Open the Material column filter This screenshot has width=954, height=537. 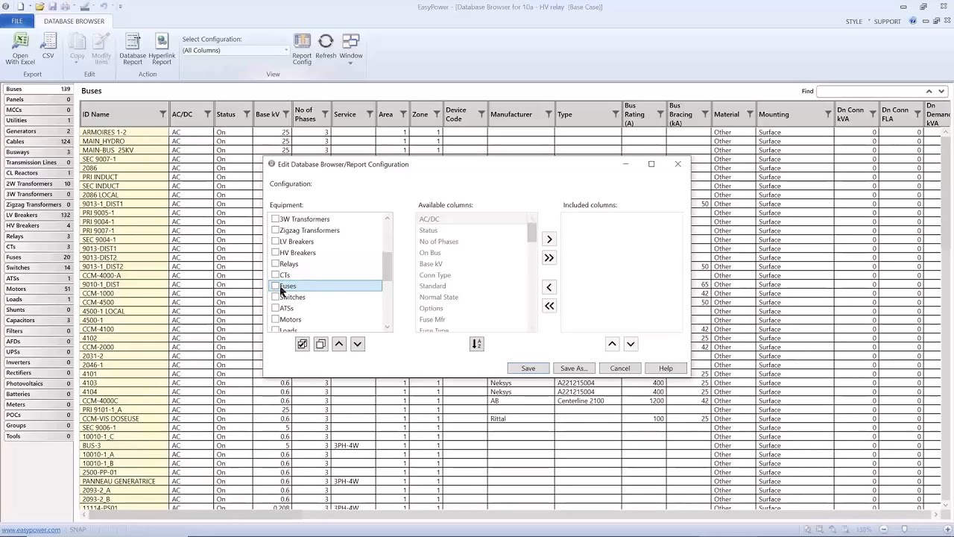point(750,114)
